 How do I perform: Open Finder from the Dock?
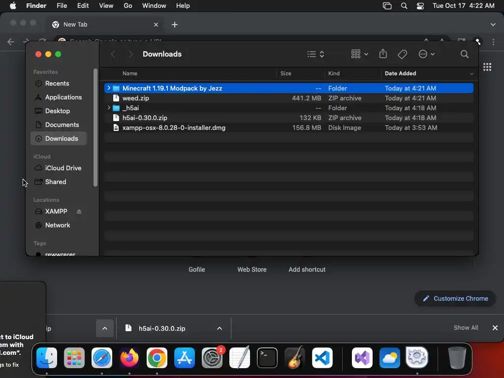pyautogui.click(x=47, y=357)
